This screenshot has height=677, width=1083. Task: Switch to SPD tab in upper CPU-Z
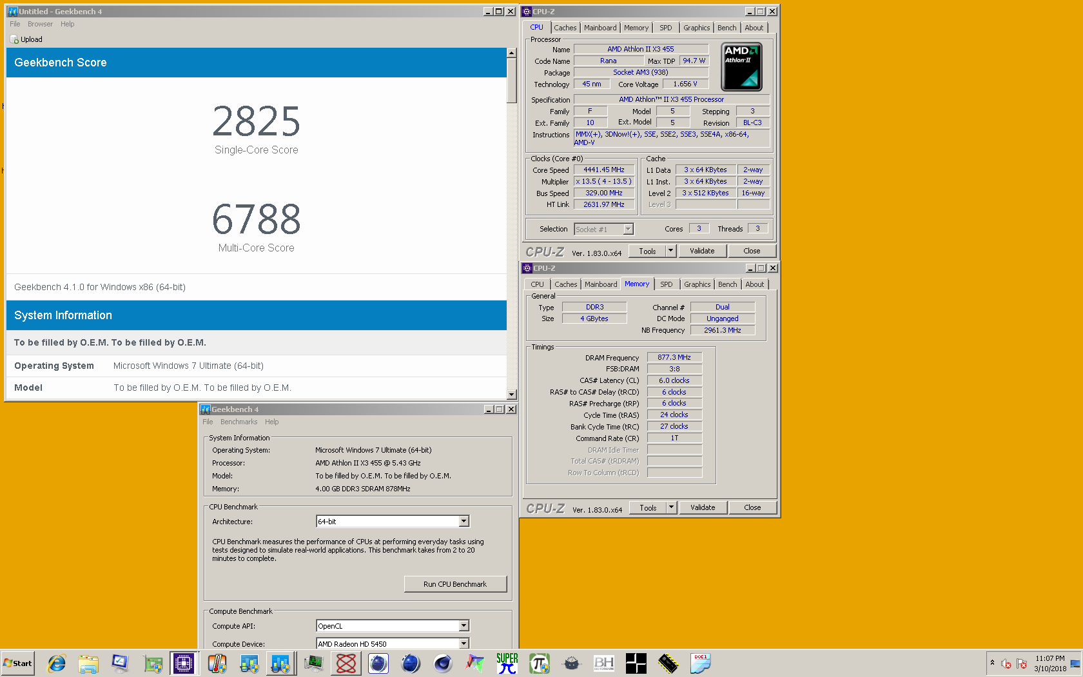pos(666,28)
